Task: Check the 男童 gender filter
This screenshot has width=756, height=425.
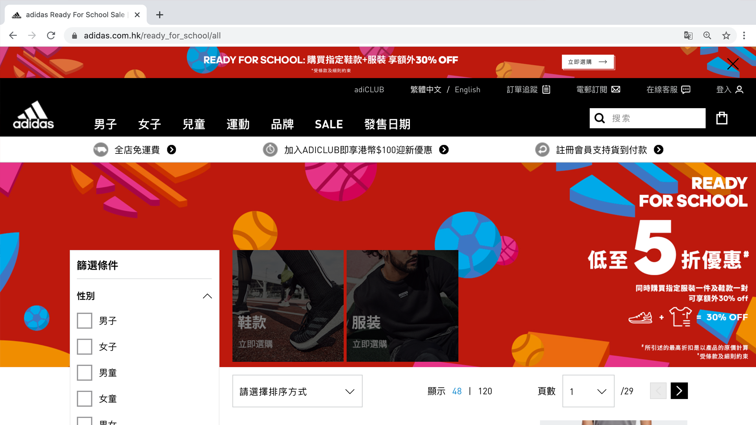Action: click(x=84, y=373)
